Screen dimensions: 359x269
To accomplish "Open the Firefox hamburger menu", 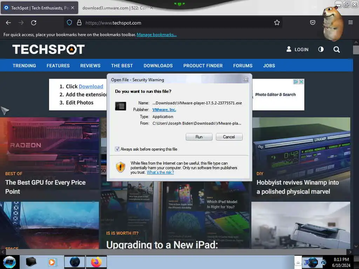I will pos(350,22).
